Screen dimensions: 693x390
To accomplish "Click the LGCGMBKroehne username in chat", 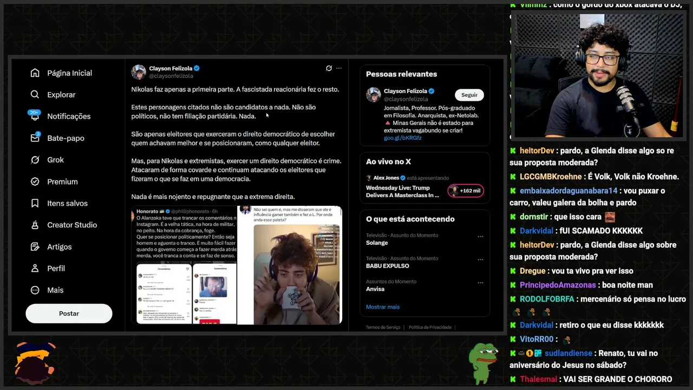I will pyautogui.click(x=551, y=177).
